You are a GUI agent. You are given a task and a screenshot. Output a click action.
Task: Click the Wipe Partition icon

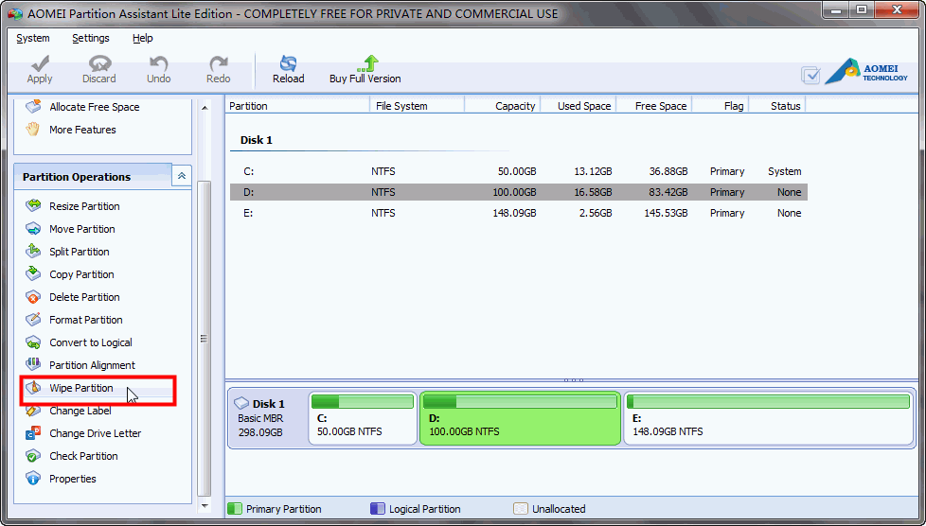tap(33, 388)
